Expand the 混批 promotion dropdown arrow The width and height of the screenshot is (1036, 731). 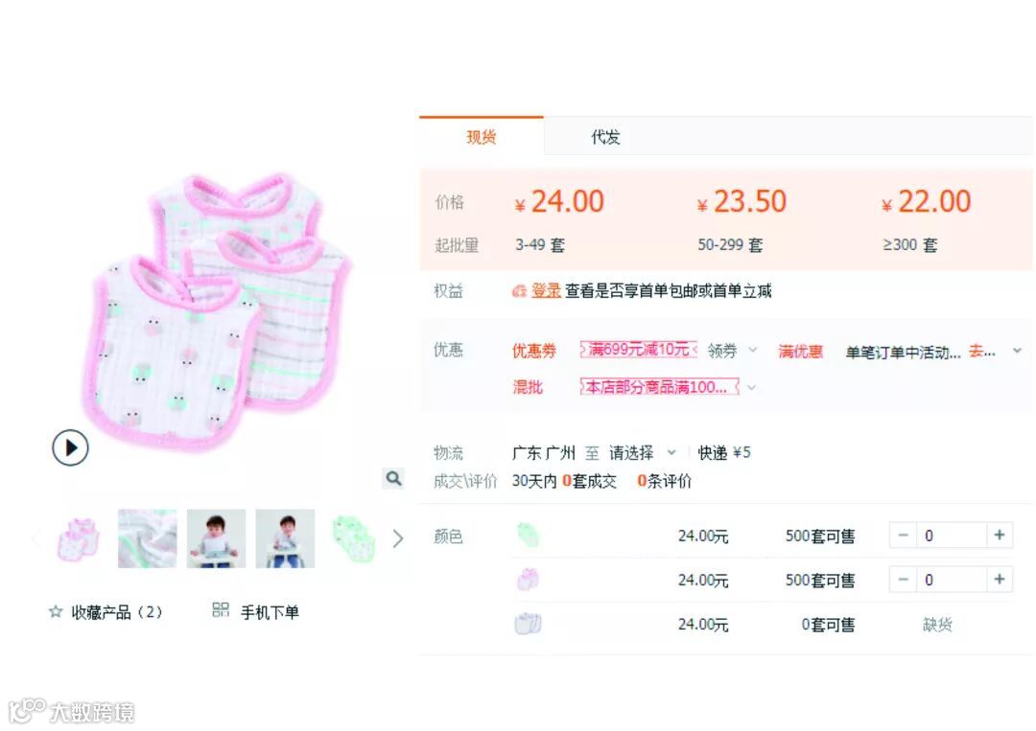(x=751, y=387)
